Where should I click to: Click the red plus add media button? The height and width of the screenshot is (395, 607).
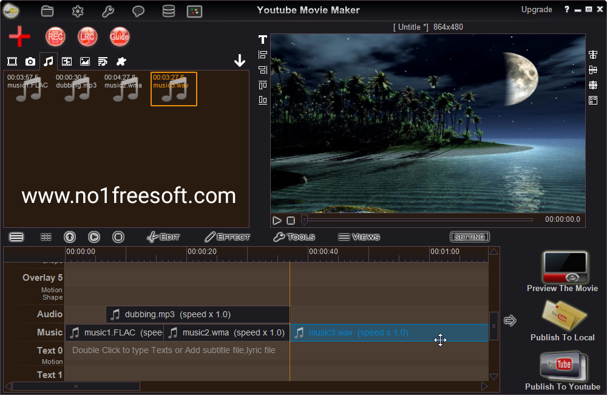19,36
